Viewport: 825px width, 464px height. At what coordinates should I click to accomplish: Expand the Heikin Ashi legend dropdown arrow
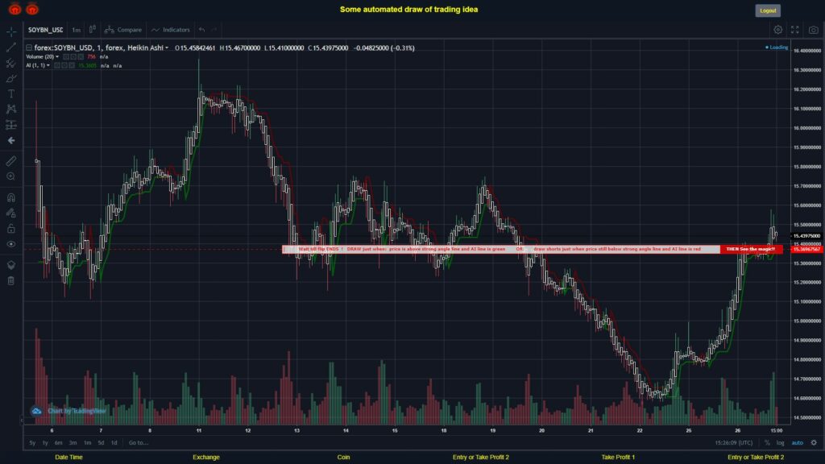point(167,48)
